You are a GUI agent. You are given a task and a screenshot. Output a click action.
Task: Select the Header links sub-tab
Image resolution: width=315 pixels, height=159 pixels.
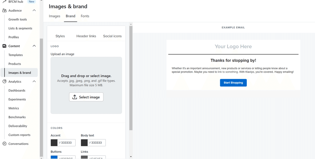[86, 36]
